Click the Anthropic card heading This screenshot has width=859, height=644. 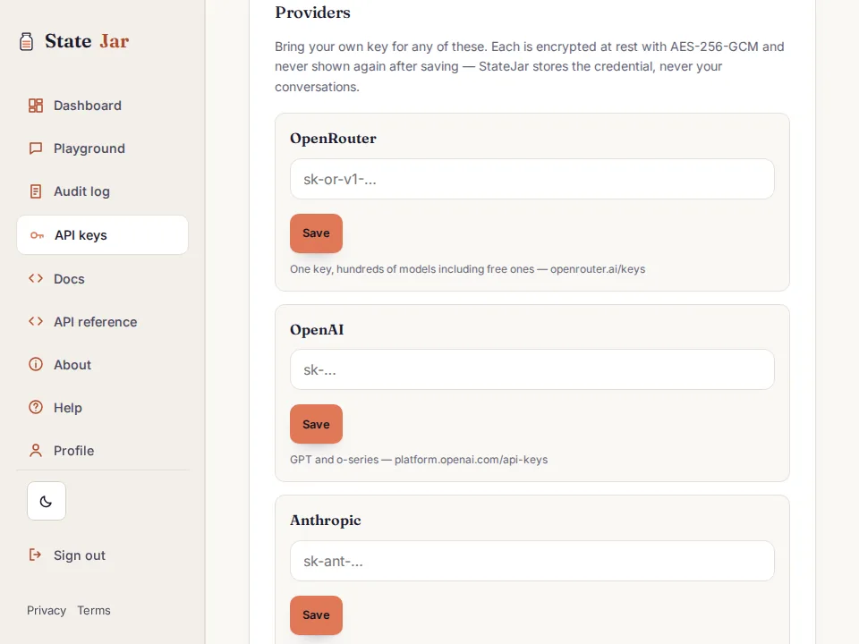pos(326,521)
